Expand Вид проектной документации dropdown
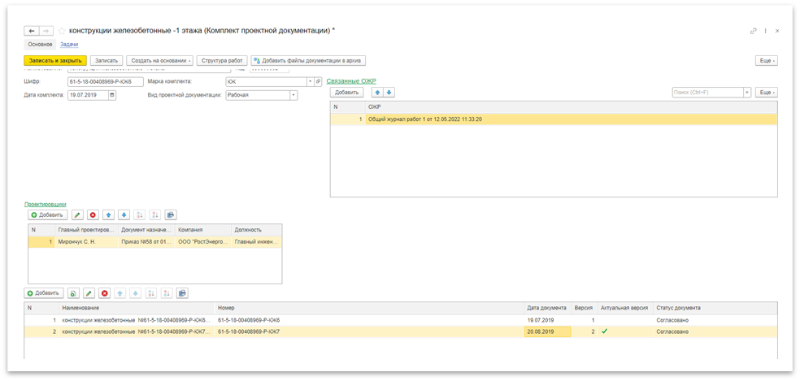This screenshot has width=800, height=381. tap(293, 95)
